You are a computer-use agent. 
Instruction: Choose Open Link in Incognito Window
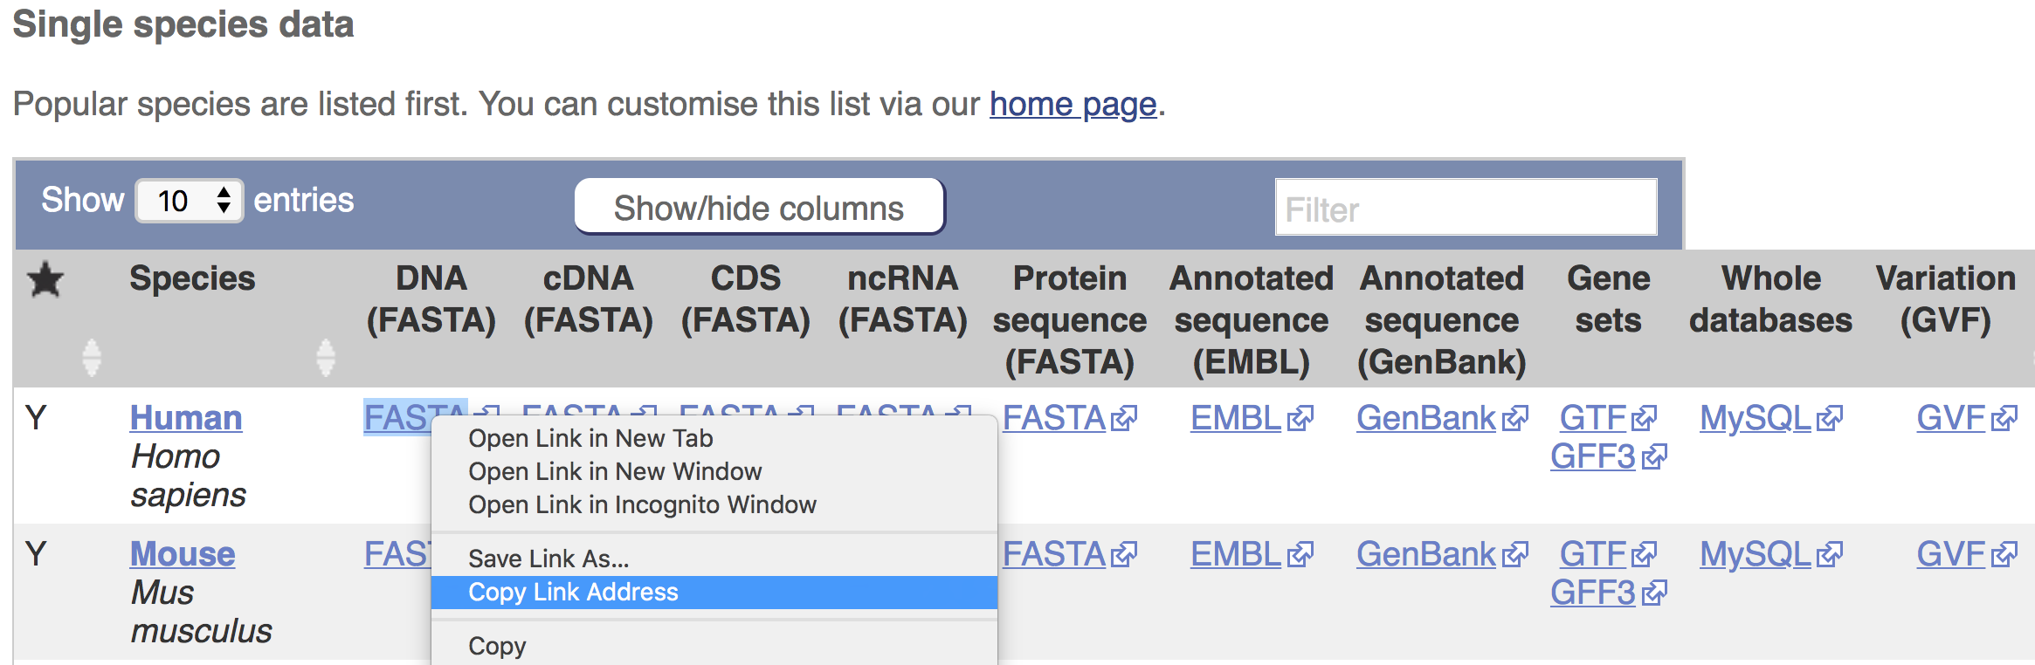pos(643,504)
